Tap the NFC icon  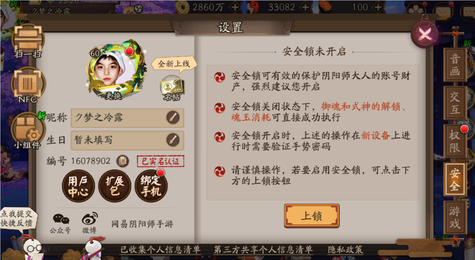[28, 85]
